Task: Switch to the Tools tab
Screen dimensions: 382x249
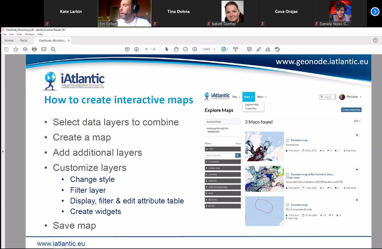Action: click(24, 40)
